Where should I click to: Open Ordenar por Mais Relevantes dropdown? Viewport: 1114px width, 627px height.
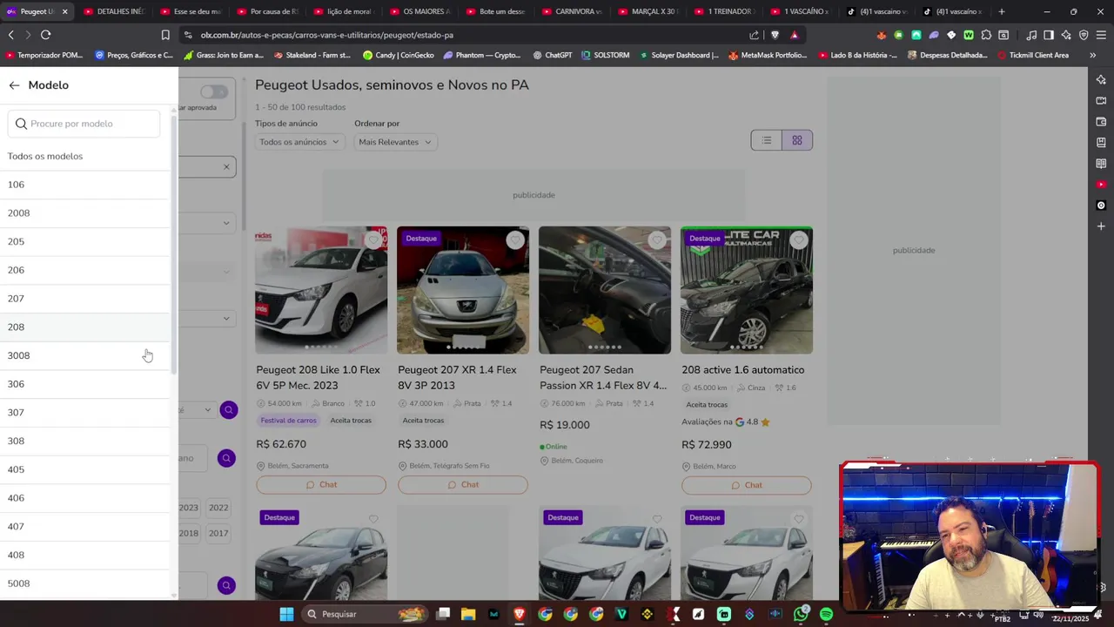click(395, 142)
